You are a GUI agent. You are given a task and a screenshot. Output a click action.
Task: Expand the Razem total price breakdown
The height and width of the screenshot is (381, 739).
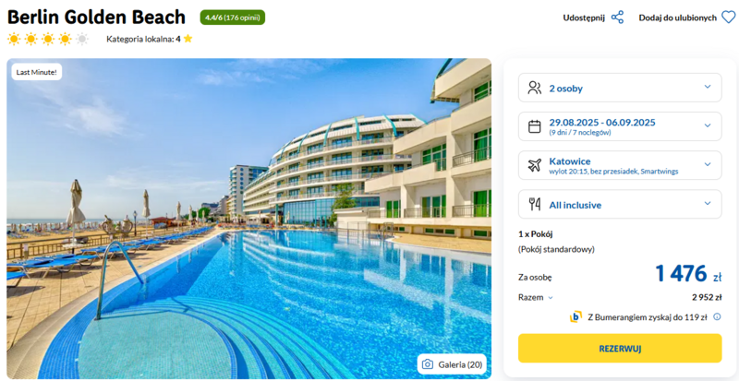536,297
